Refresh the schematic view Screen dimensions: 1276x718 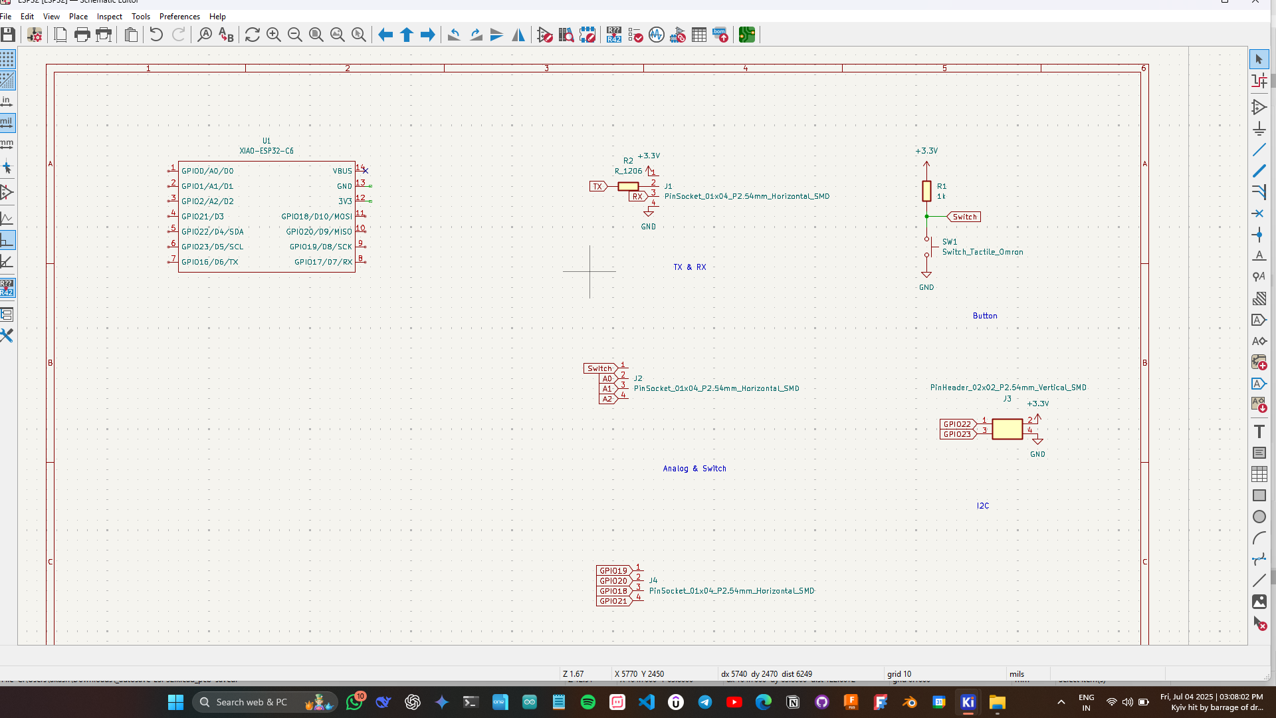click(x=253, y=35)
